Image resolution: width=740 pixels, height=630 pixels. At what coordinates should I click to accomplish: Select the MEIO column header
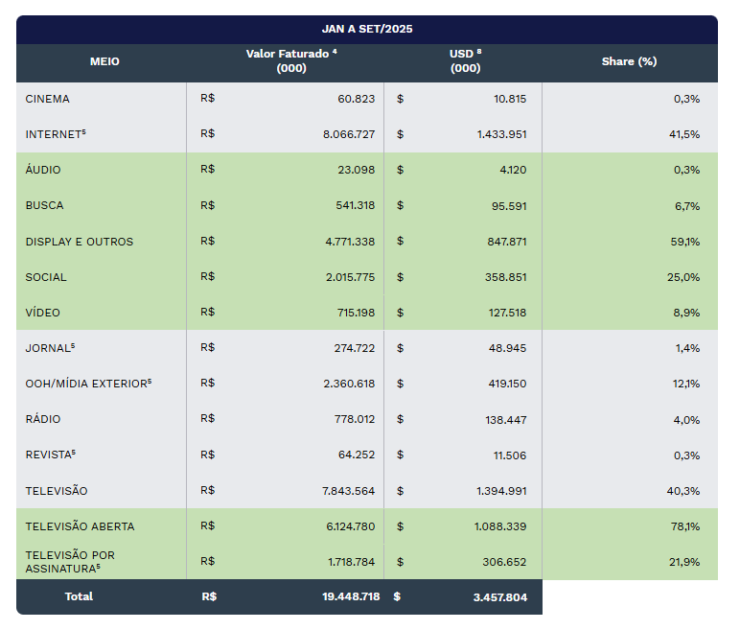coord(104,61)
